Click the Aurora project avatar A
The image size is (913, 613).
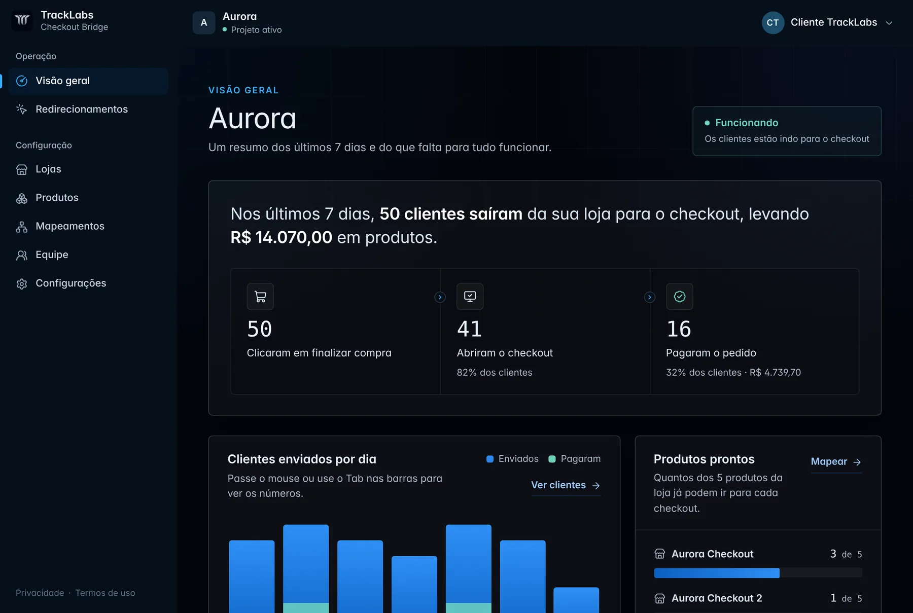click(x=204, y=23)
